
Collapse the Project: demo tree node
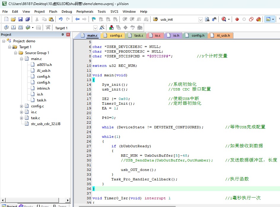[x=4, y=41]
